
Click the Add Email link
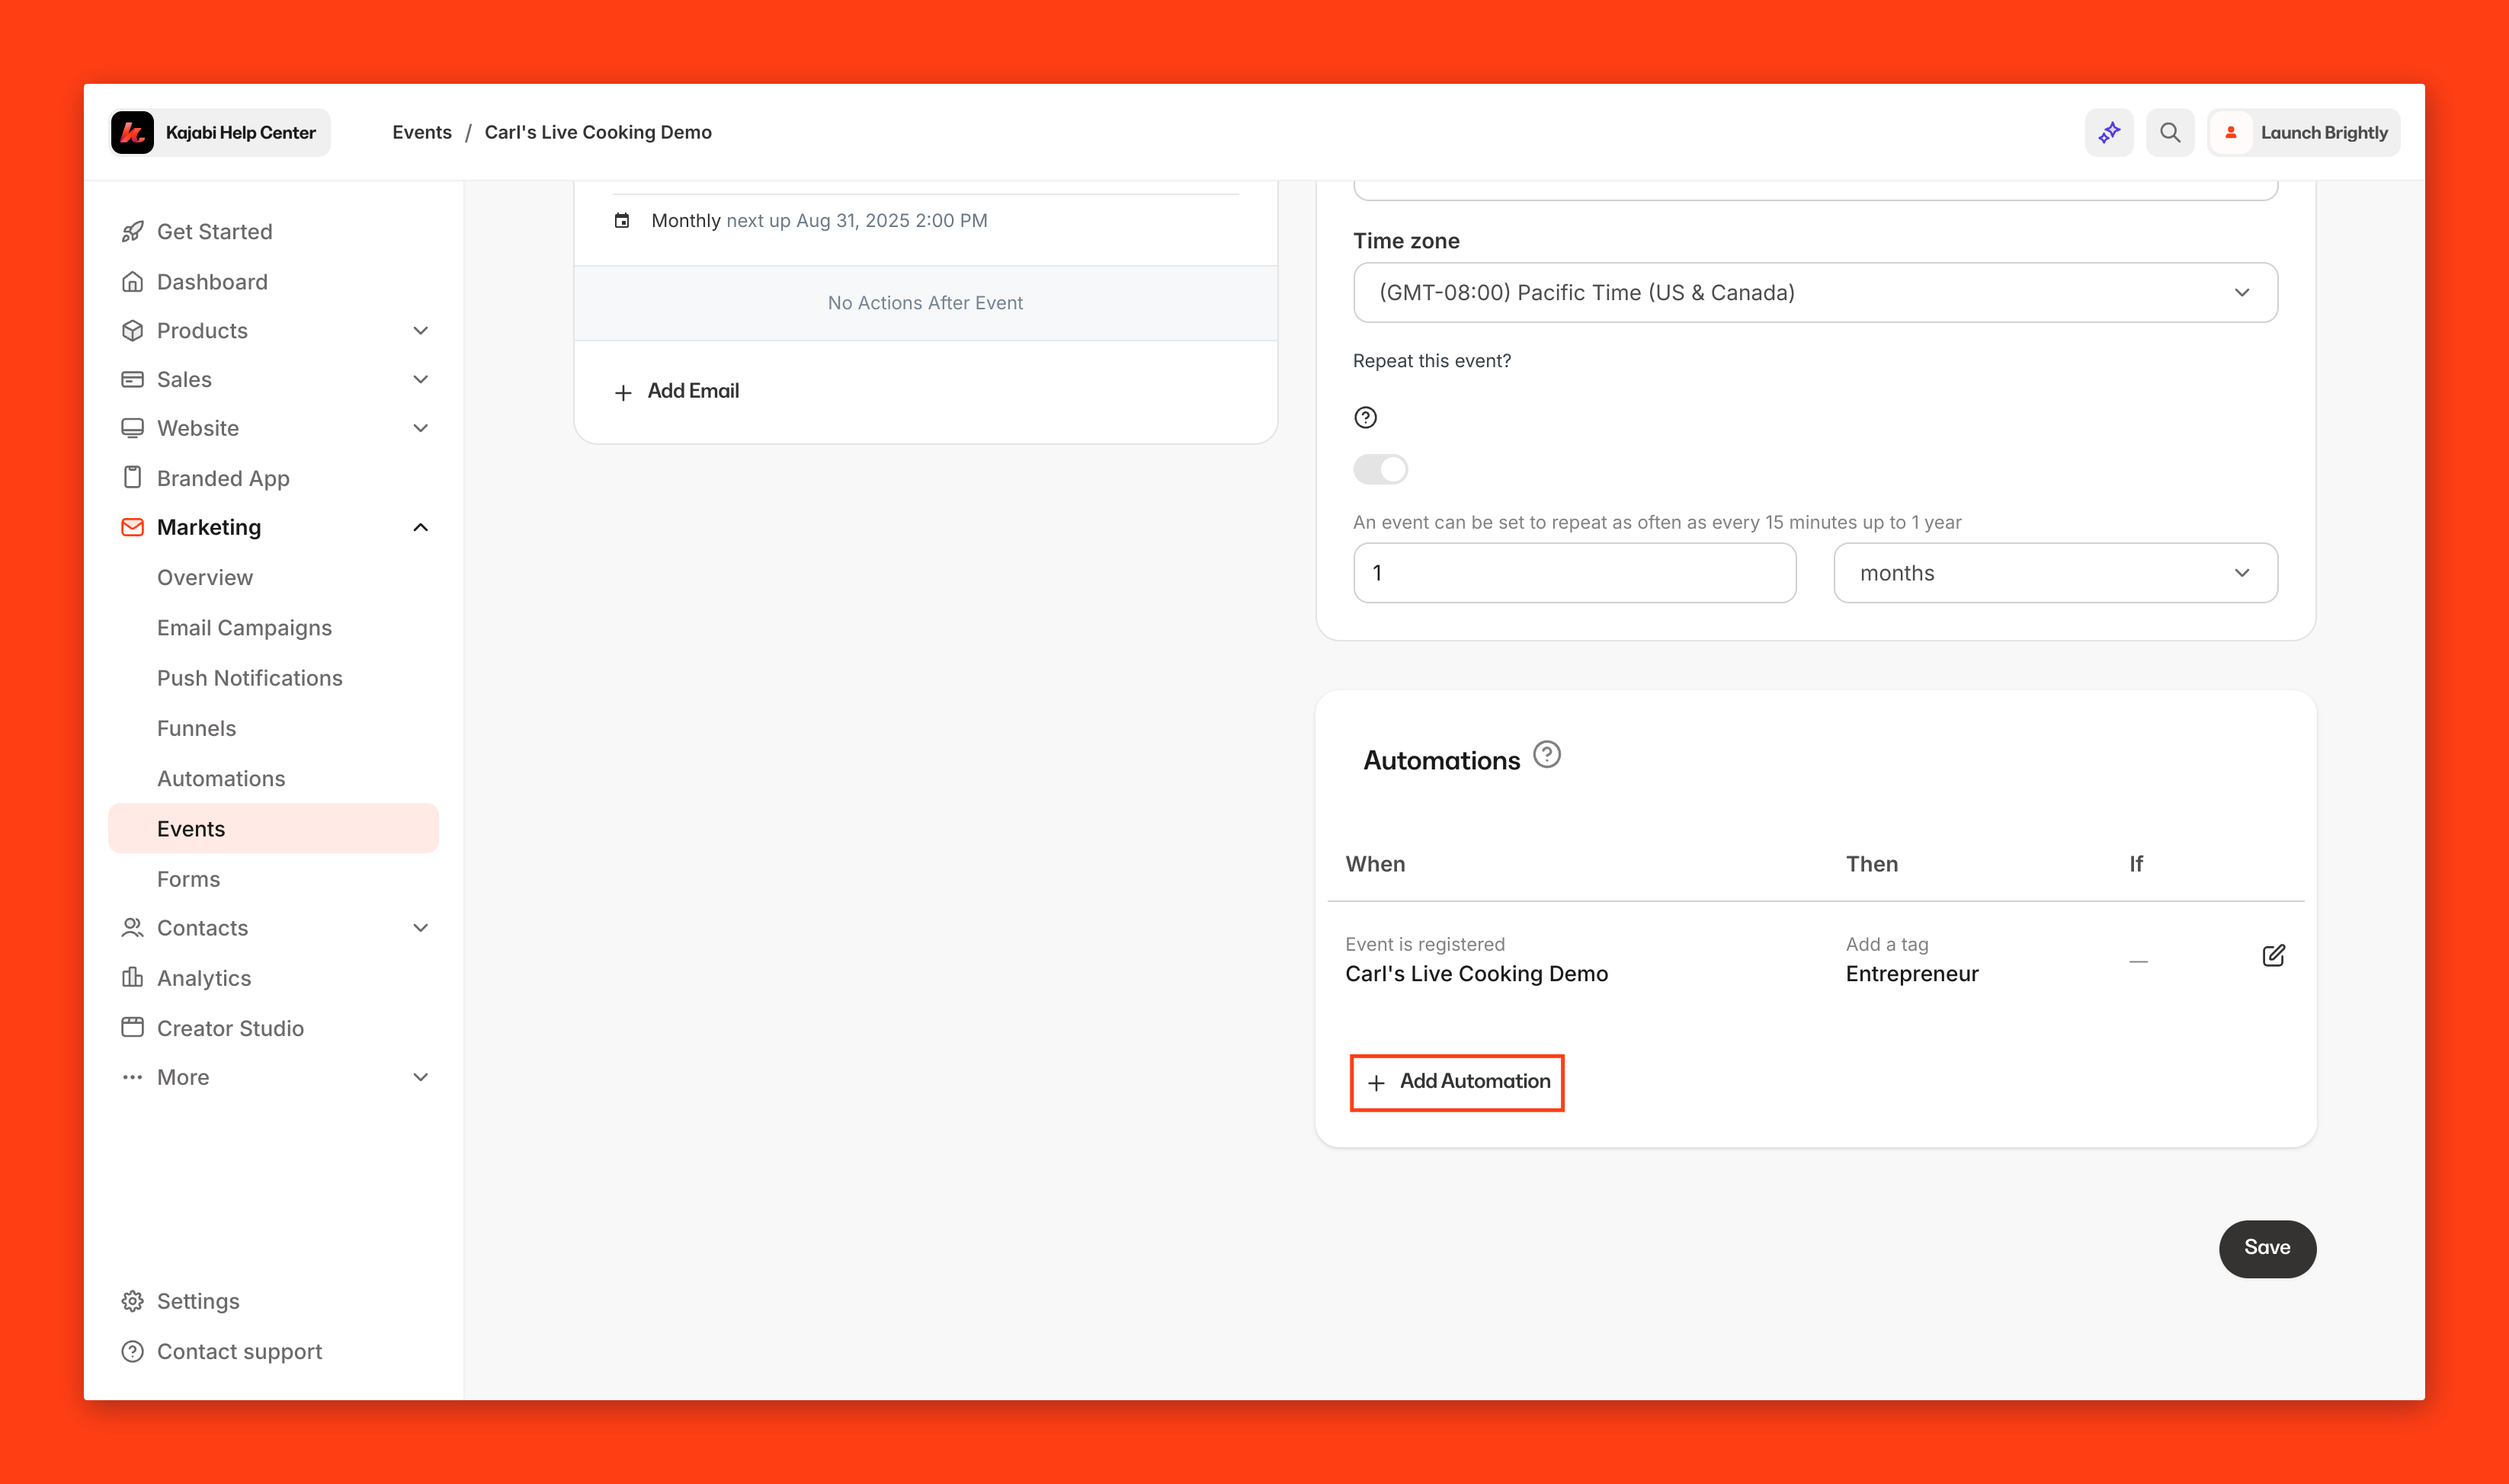(x=678, y=391)
